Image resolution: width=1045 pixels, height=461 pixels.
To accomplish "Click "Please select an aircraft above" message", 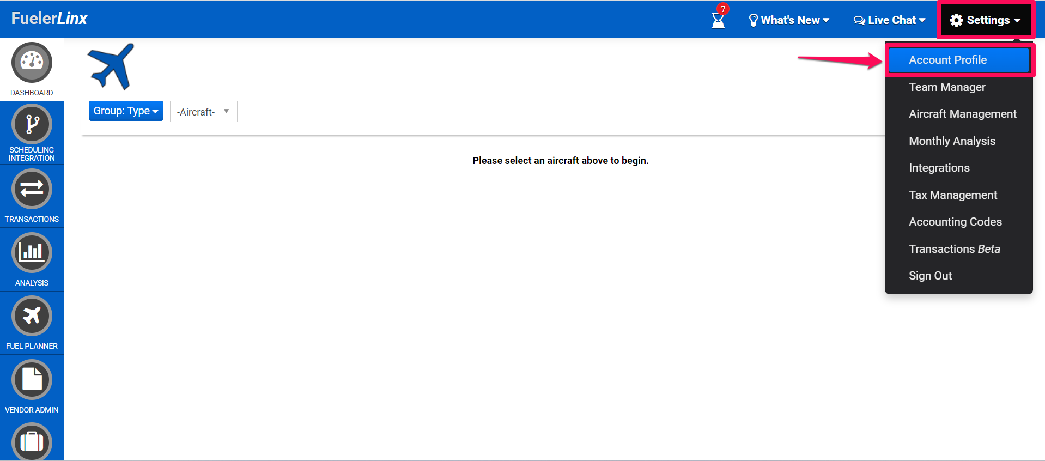I will [561, 161].
